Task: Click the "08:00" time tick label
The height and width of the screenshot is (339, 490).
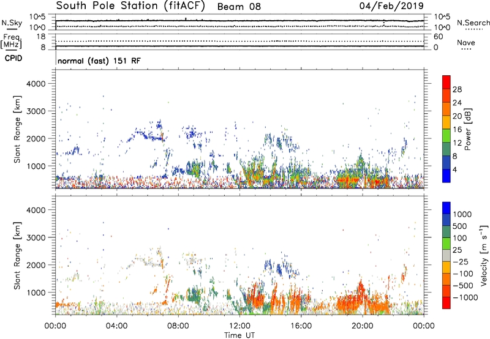Action: pyautogui.click(x=178, y=326)
